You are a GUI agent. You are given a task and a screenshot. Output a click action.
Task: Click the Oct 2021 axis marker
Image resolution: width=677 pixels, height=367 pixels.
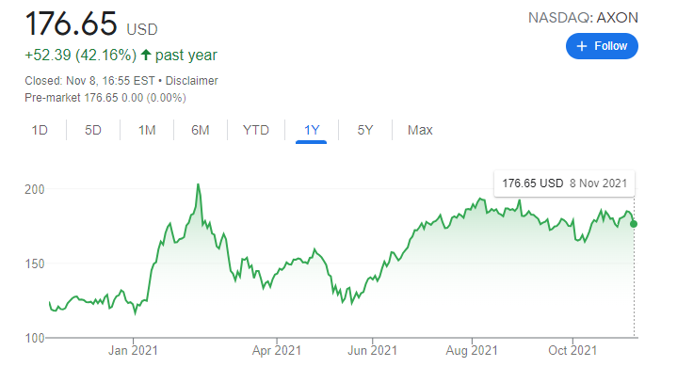click(572, 350)
